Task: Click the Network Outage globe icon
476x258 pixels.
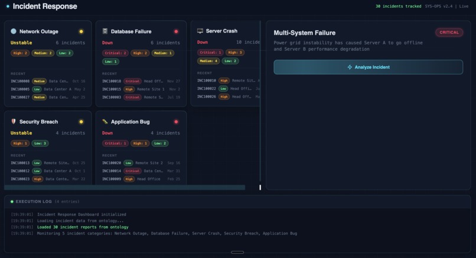Action: pyautogui.click(x=14, y=31)
